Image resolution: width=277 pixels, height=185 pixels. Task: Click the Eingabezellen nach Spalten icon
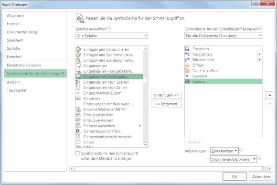tap(78, 82)
